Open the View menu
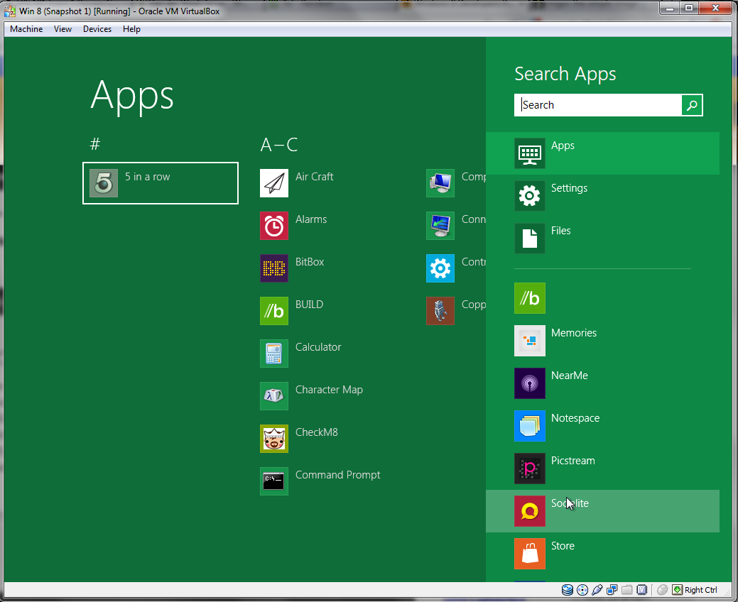Screen dimensions: 738x602 click(x=63, y=29)
